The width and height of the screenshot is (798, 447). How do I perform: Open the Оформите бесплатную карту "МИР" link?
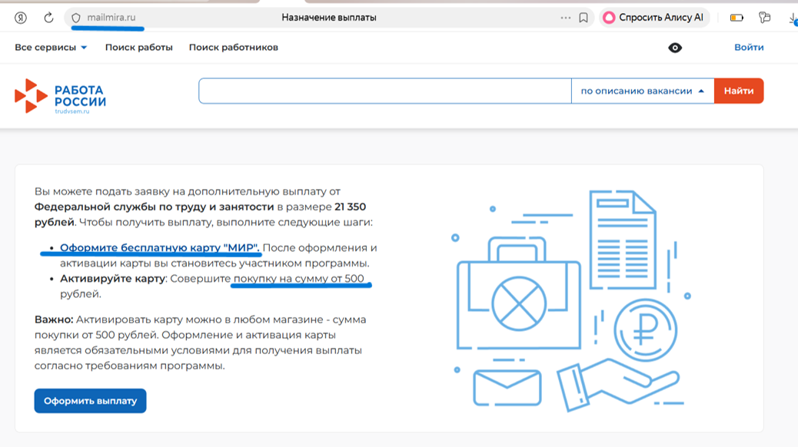[159, 247]
